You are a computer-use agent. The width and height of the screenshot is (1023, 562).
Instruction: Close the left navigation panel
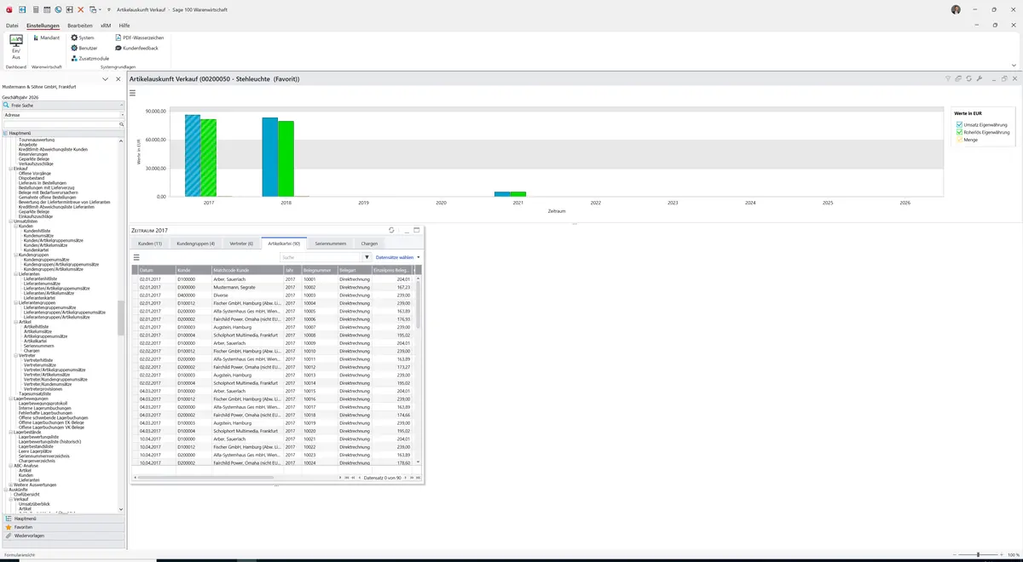[x=118, y=79]
